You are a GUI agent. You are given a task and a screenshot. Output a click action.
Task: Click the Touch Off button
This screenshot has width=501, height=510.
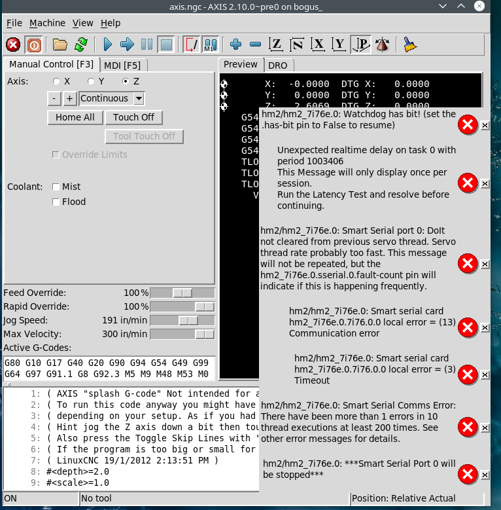pos(133,117)
